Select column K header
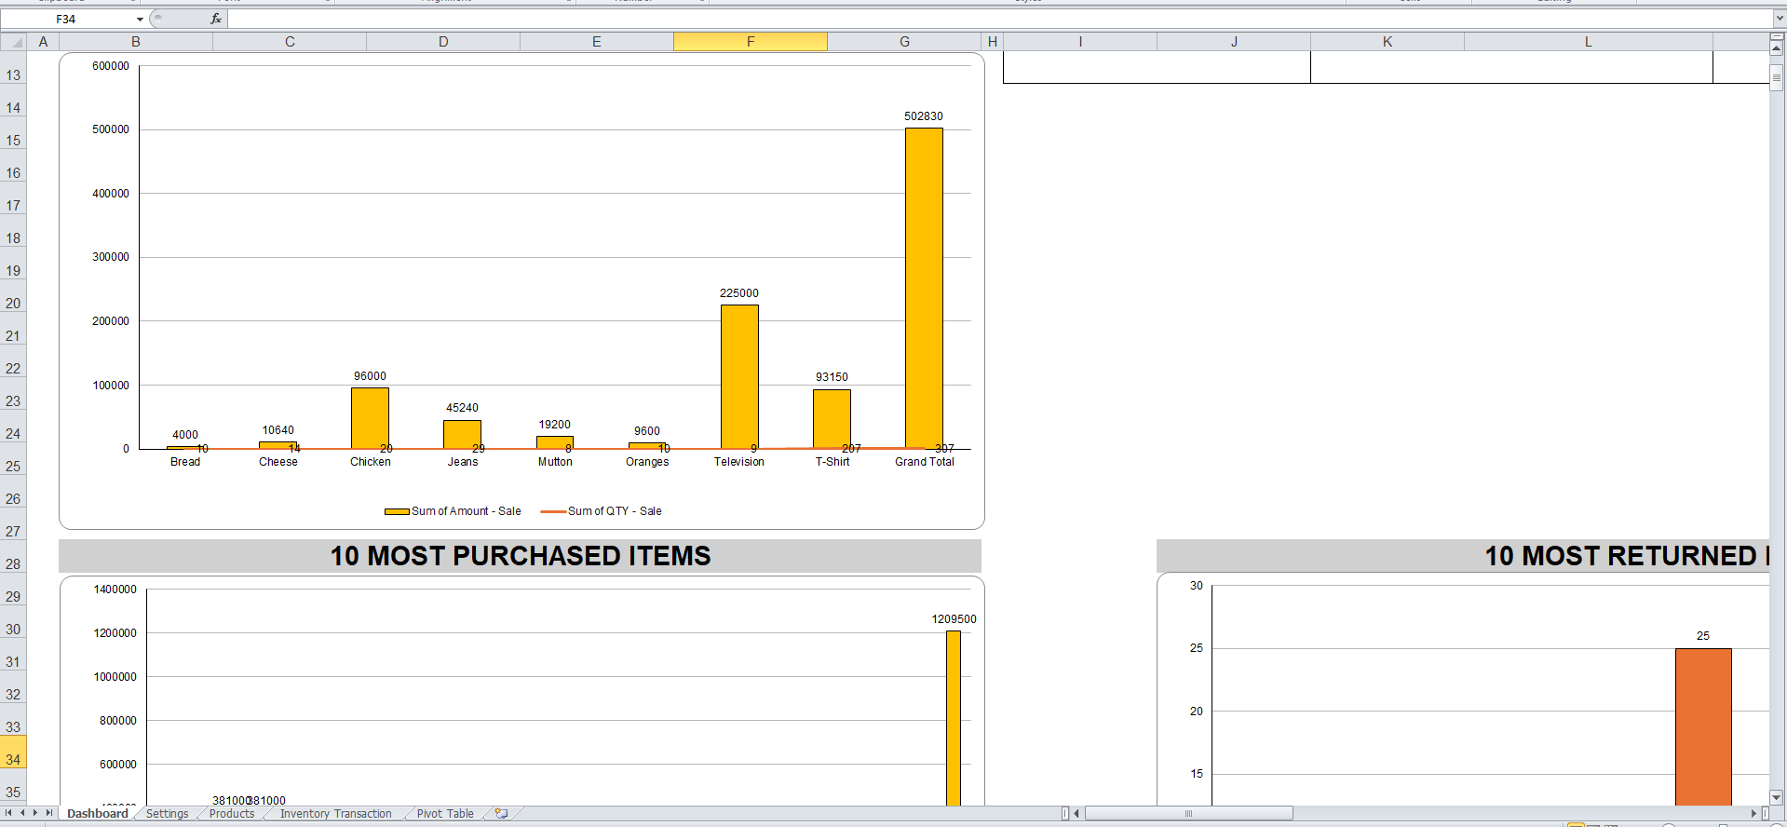The height and width of the screenshot is (827, 1787). coord(1388,42)
